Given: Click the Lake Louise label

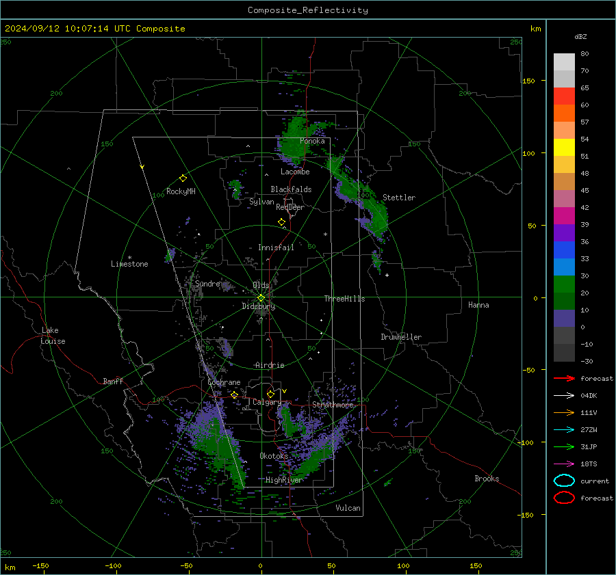Looking at the screenshot, I should click(x=53, y=336).
